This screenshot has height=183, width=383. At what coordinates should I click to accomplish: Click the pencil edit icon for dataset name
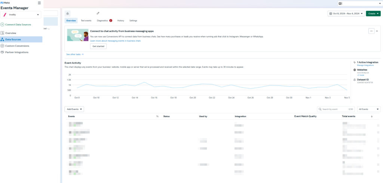tap(98, 13)
